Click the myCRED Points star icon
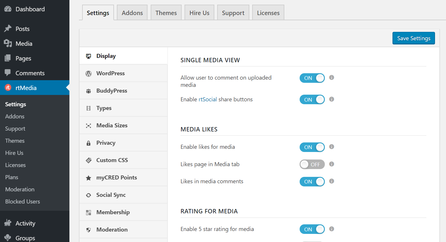This screenshot has height=242, width=446. (x=89, y=177)
